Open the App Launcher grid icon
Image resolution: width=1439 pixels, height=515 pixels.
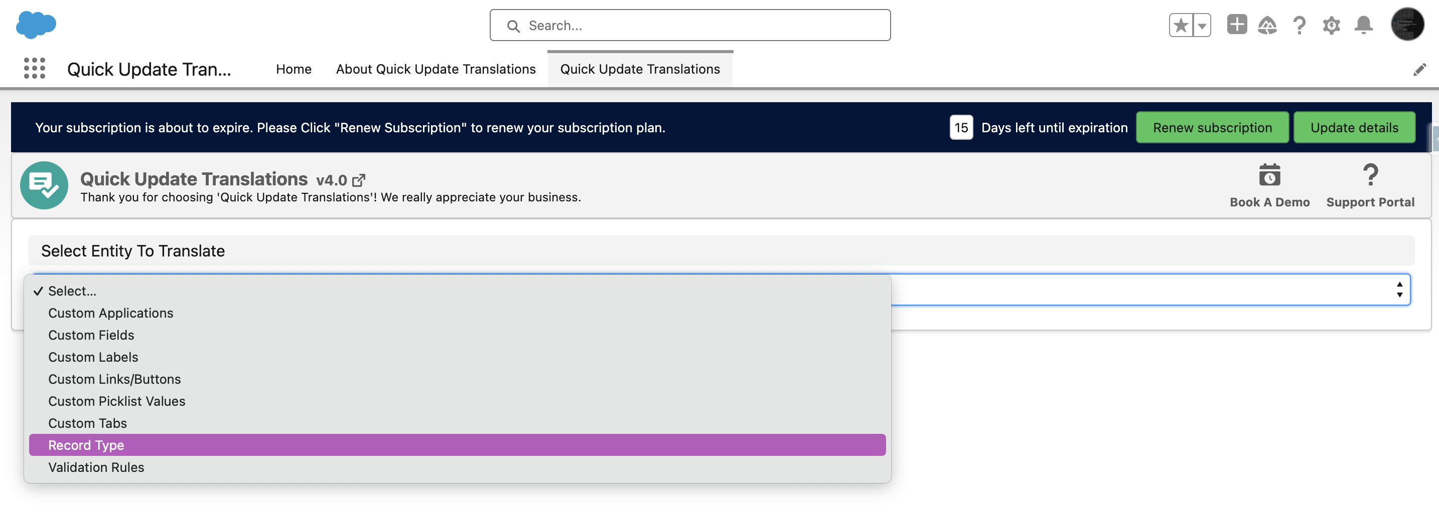[x=35, y=68]
